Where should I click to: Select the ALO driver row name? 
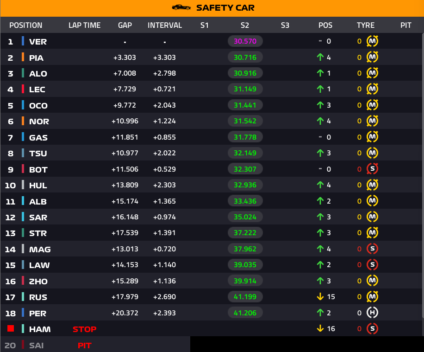coord(38,74)
